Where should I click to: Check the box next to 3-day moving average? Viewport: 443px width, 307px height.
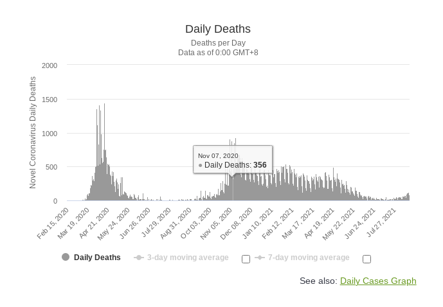point(246,259)
